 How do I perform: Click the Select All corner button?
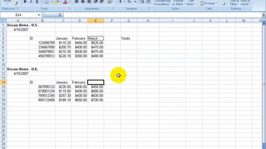(x=3, y=21)
